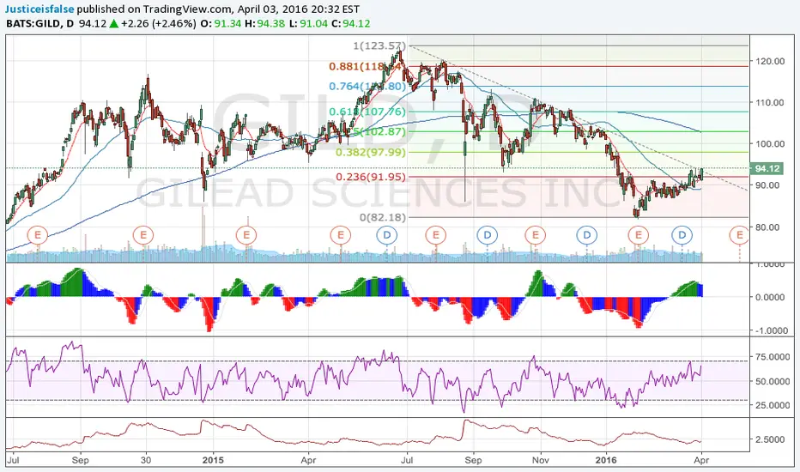Click the Fibonacci label 0.236(91.95)

pos(371,177)
